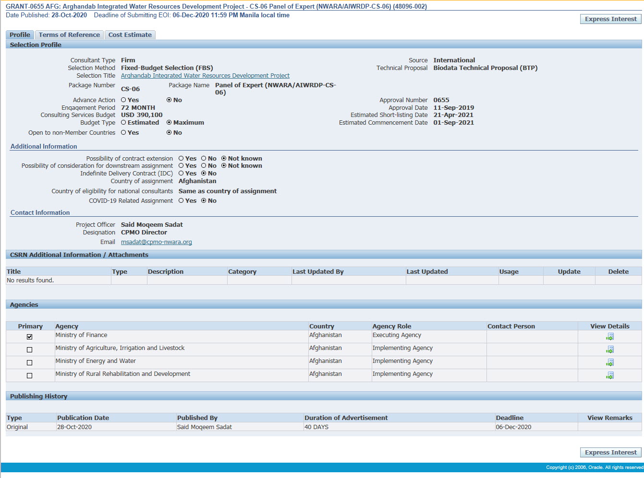The width and height of the screenshot is (644, 478).
Task: View details for Ministry of Energy and Water
Action: click(610, 362)
